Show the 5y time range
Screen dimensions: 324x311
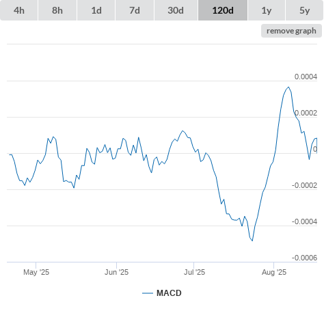304,10
